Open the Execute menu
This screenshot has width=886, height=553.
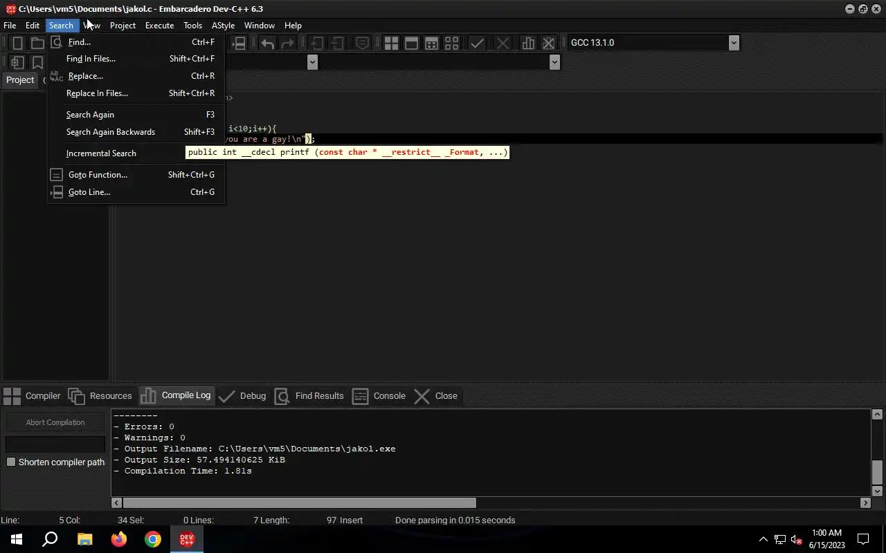click(159, 26)
